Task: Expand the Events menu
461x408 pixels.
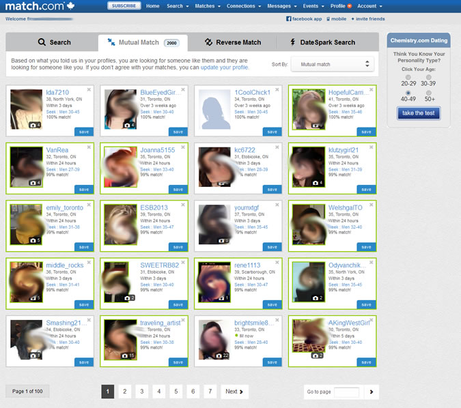Action: tap(313, 6)
